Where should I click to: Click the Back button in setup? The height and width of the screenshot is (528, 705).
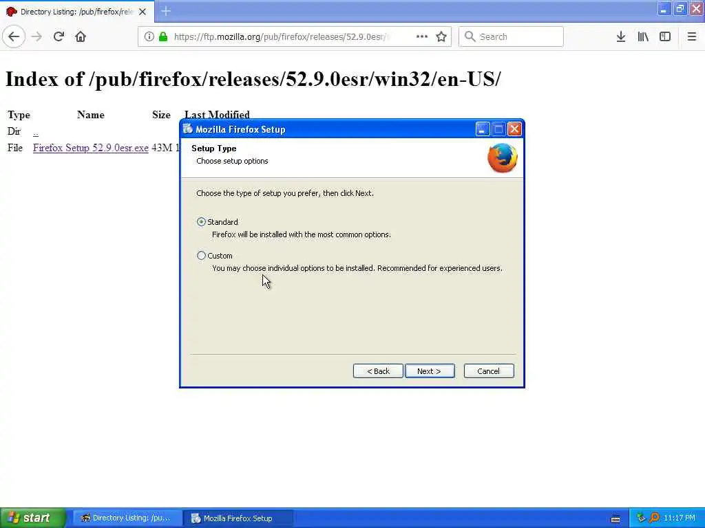378,371
